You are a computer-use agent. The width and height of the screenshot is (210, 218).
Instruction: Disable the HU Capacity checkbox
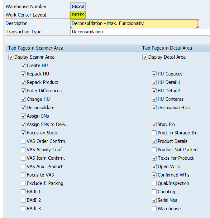pos(154,74)
